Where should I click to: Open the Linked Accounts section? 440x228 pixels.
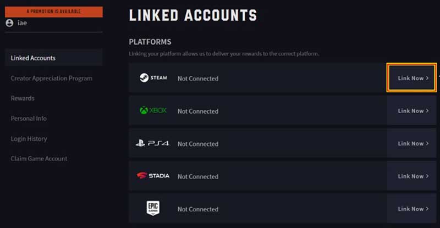[33, 58]
